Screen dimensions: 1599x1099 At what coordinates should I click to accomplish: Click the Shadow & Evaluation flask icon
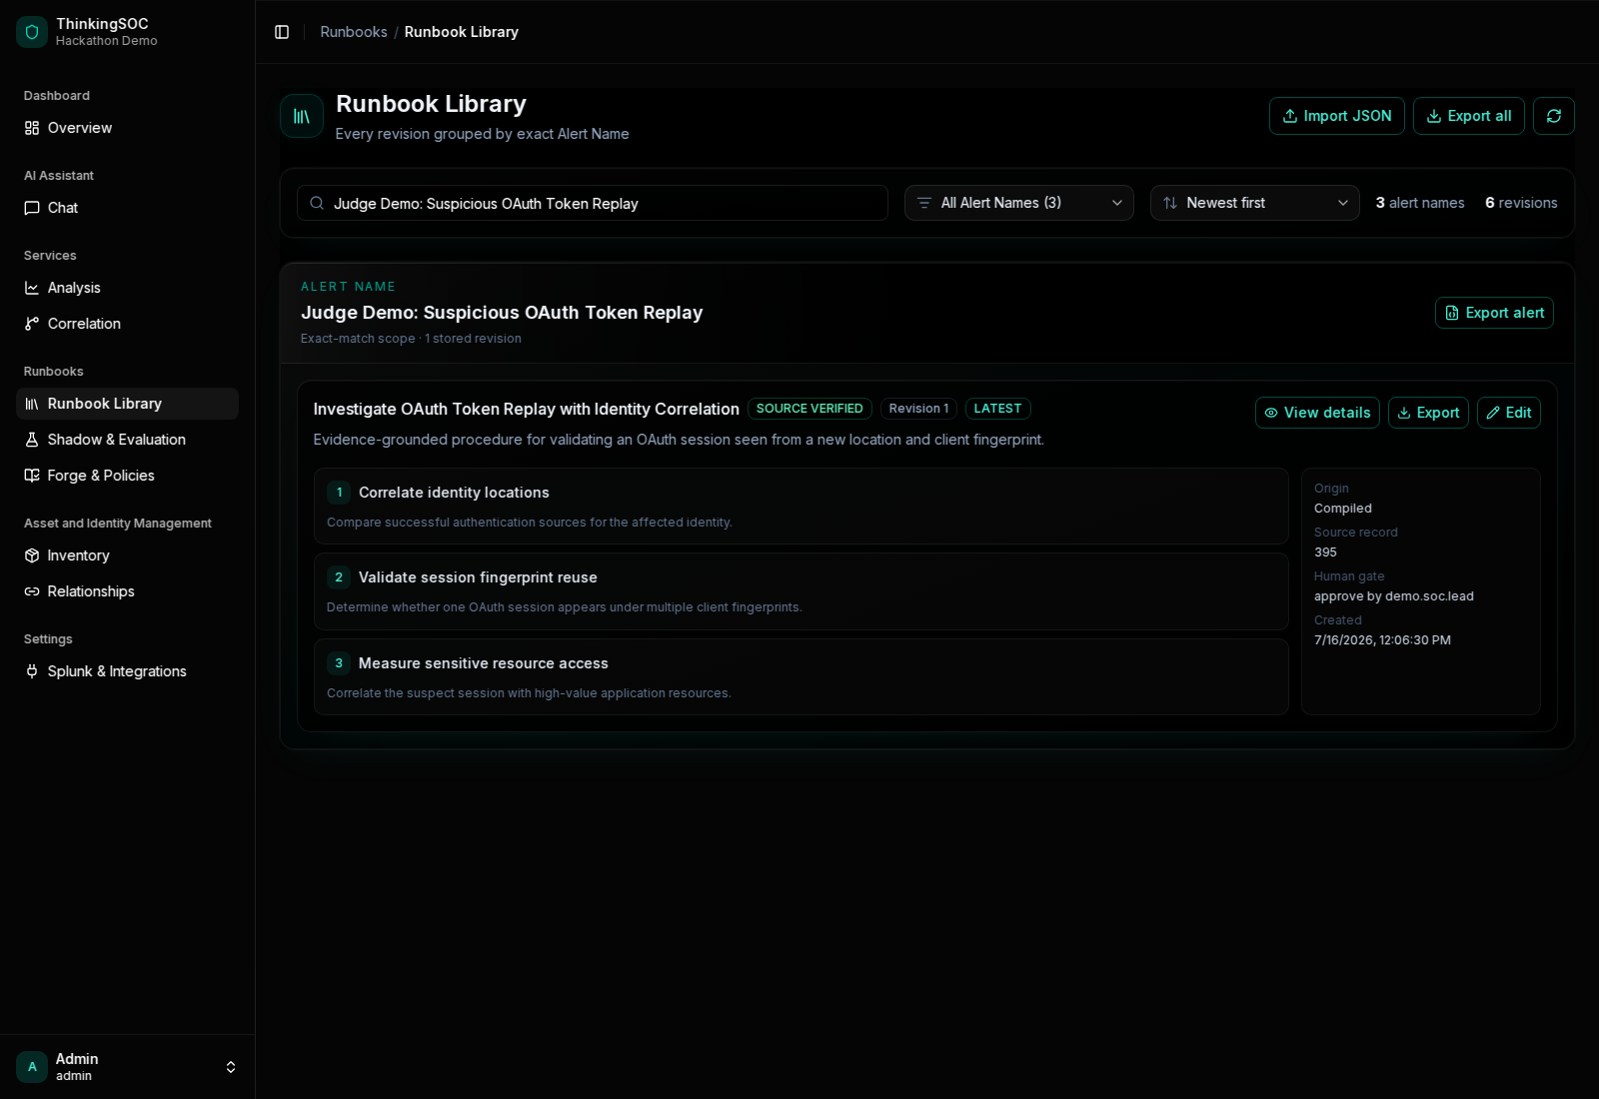click(x=32, y=440)
